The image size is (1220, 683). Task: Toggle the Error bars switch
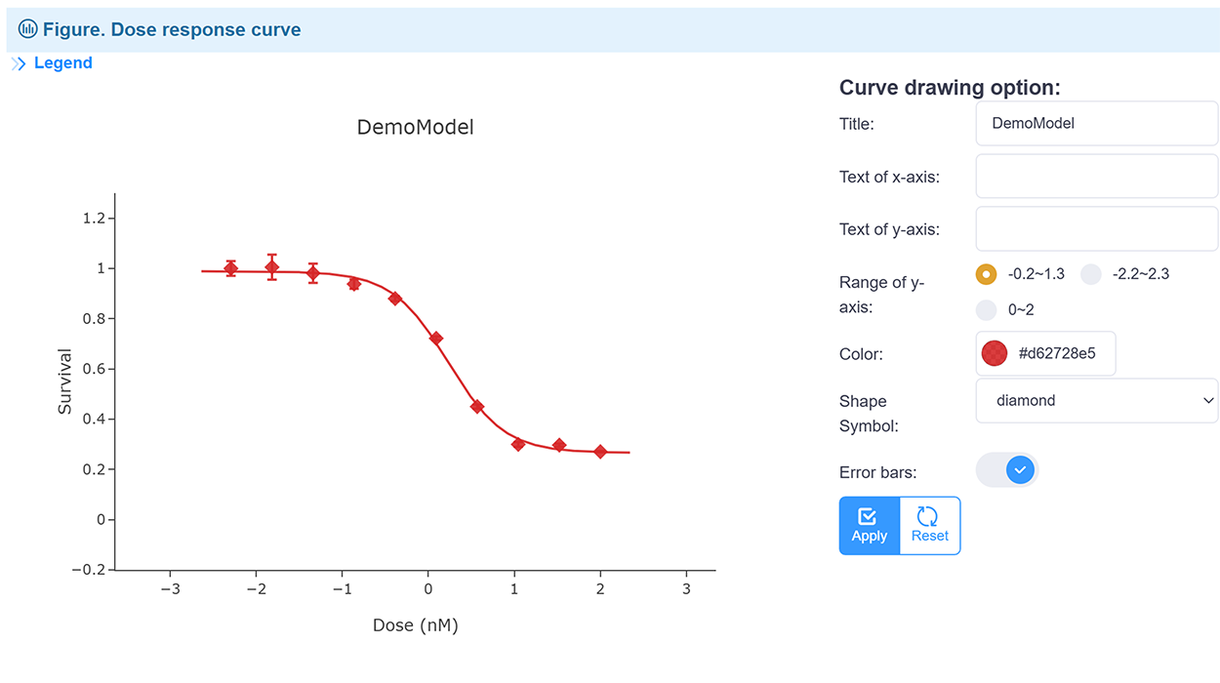tap(1007, 471)
